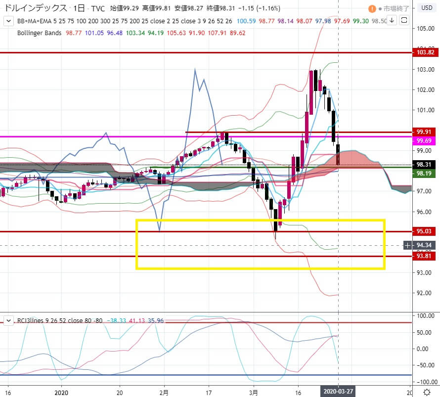
Task: Select the green 98.19 price label
Action: [x=424, y=174]
